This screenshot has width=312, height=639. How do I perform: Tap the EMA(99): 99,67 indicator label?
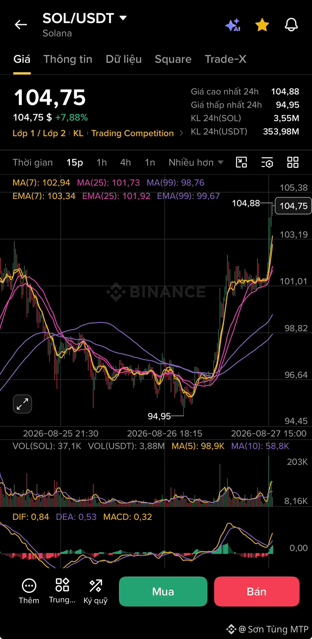pos(188,196)
